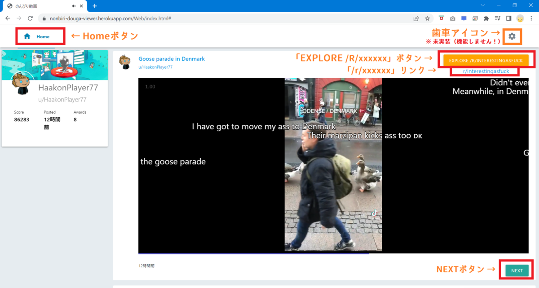Reload the page with refresh icon
The height and width of the screenshot is (288, 539).
(x=30, y=18)
